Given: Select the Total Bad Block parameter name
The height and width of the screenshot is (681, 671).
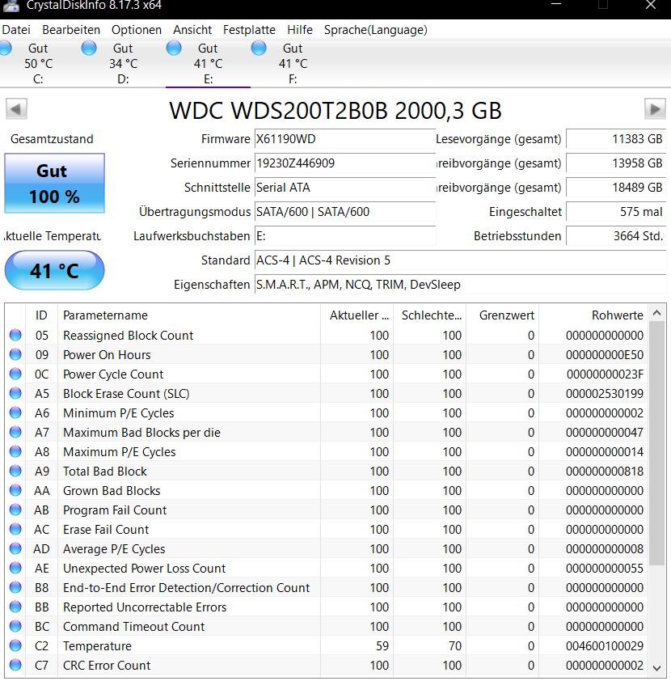Looking at the screenshot, I should (105, 472).
